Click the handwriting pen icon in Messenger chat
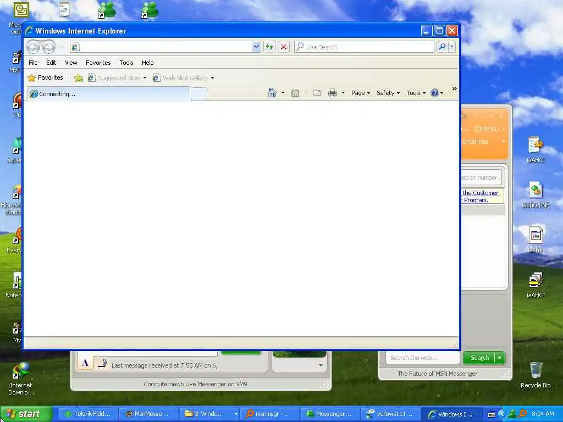 point(102,363)
